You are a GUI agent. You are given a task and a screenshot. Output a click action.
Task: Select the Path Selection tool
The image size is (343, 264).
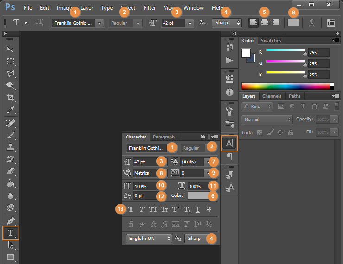click(x=11, y=245)
